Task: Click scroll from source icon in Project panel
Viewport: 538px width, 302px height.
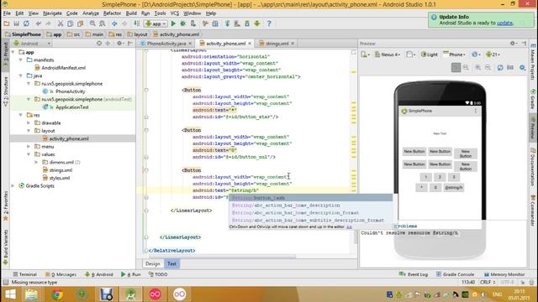Action: 99,44
